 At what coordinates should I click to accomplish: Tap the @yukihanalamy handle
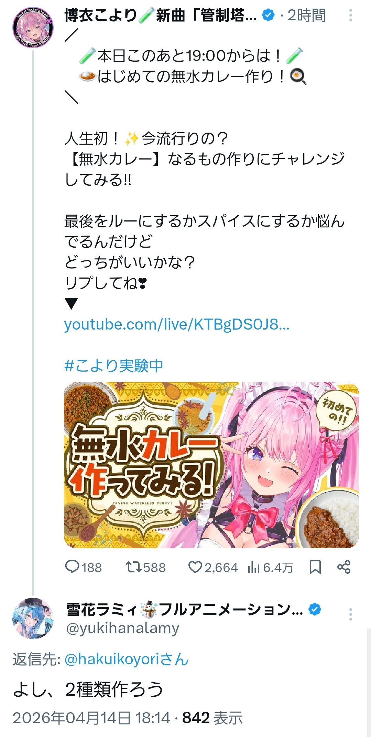(x=123, y=628)
